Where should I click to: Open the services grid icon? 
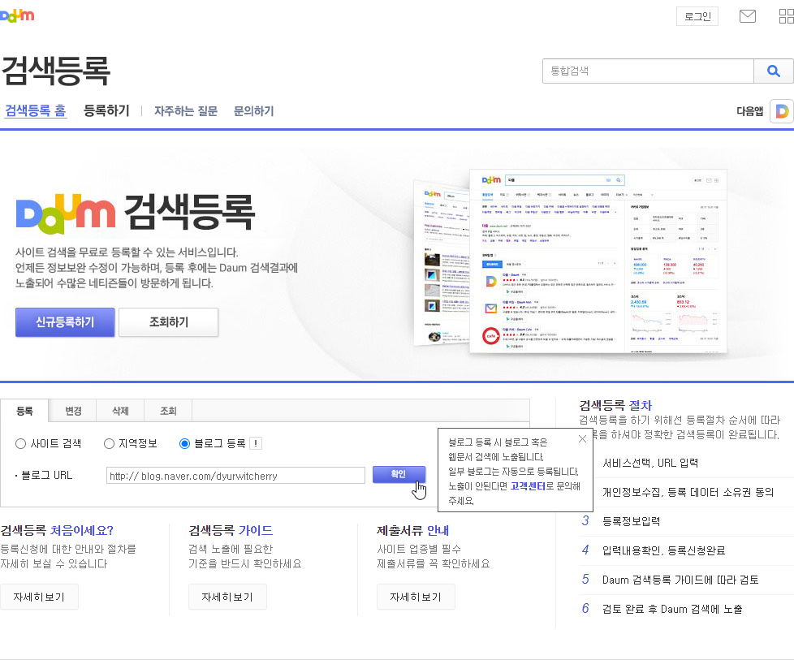787,16
